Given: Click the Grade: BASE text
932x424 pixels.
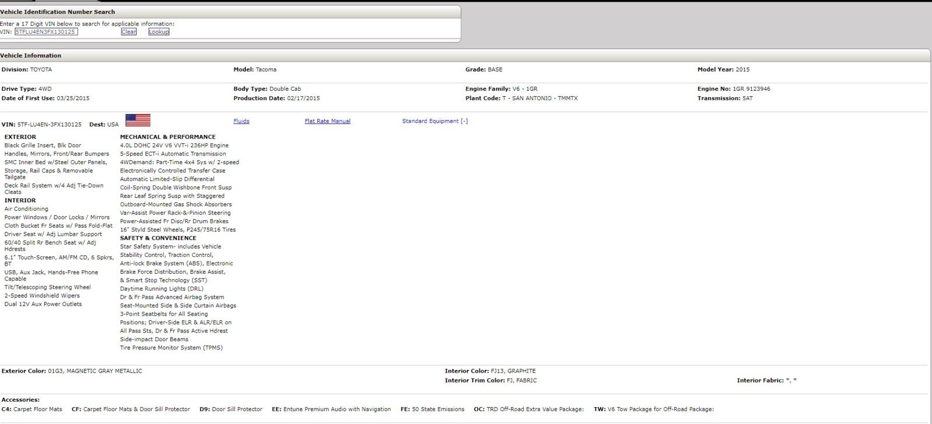Looking at the screenshot, I should (x=484, y=69).
